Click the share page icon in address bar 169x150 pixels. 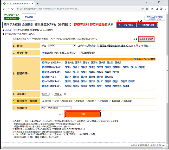[x=142, y=9]
